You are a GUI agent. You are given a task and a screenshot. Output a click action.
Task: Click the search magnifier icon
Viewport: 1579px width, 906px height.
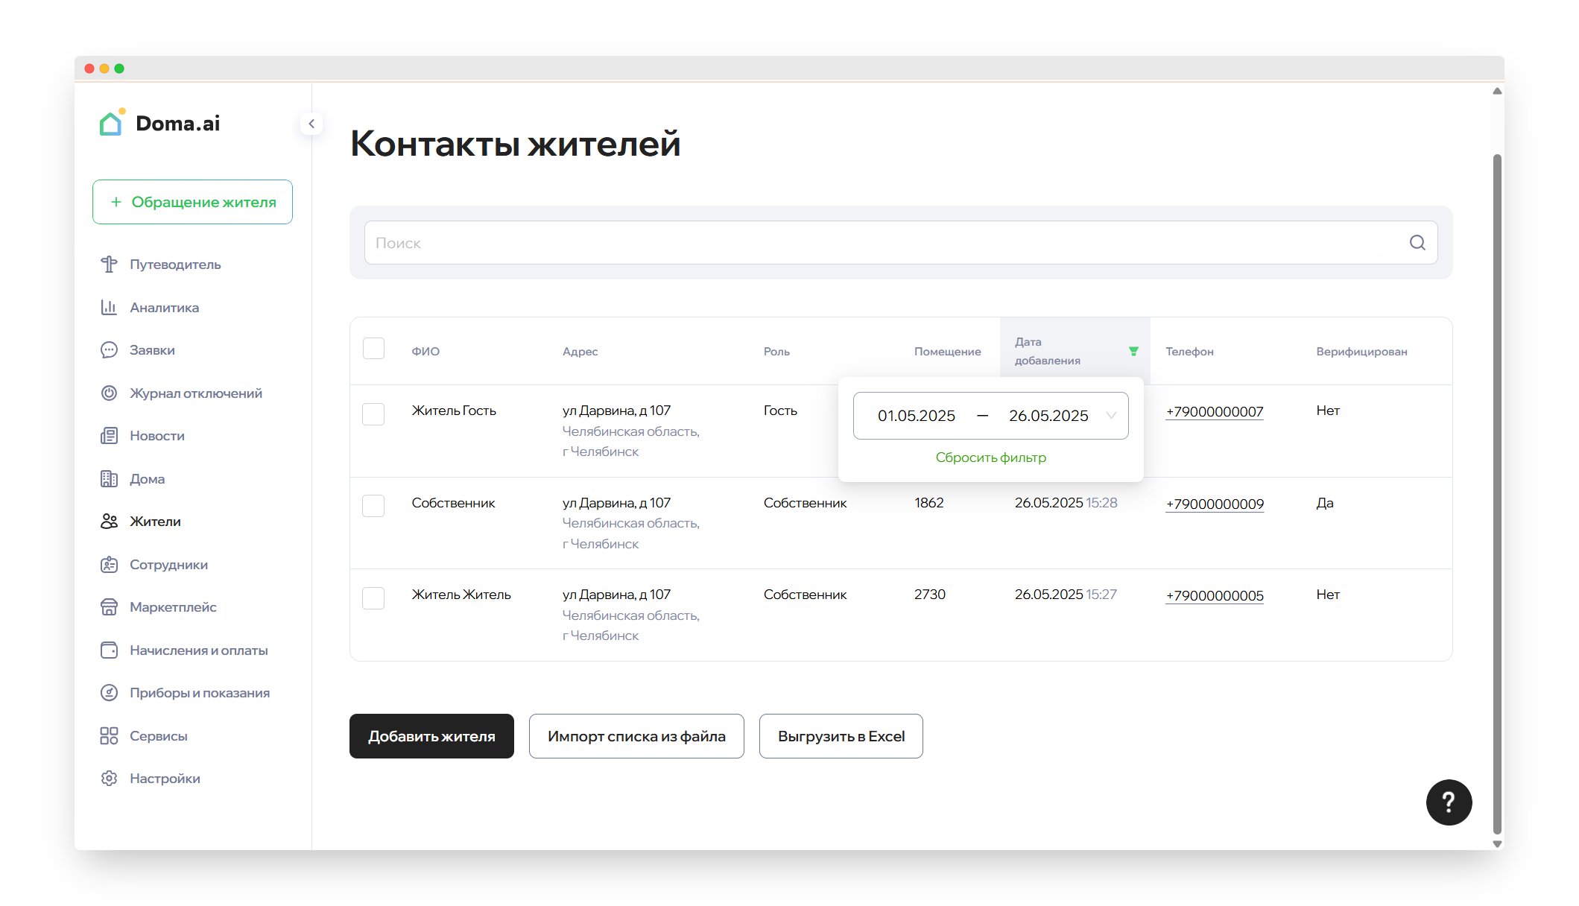(1417, 243)
